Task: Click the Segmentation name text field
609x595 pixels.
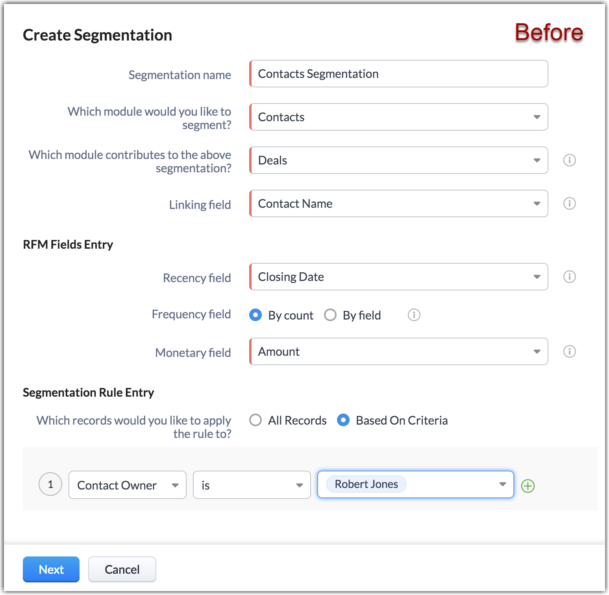Action: pyautogui.click(x=399, y=74)
